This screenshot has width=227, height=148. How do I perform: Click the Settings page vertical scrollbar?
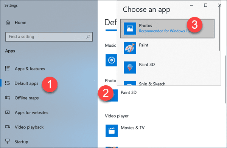[x=226, y=80]
